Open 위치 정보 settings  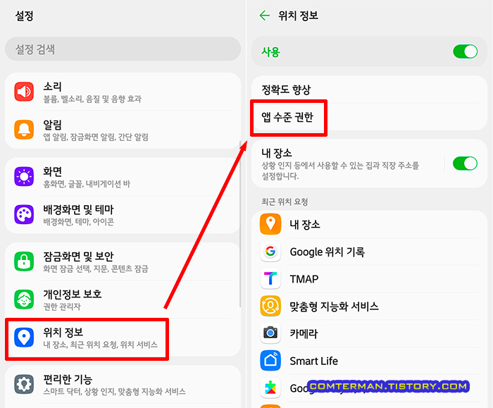pyautogui.click(x=123, y=338)
